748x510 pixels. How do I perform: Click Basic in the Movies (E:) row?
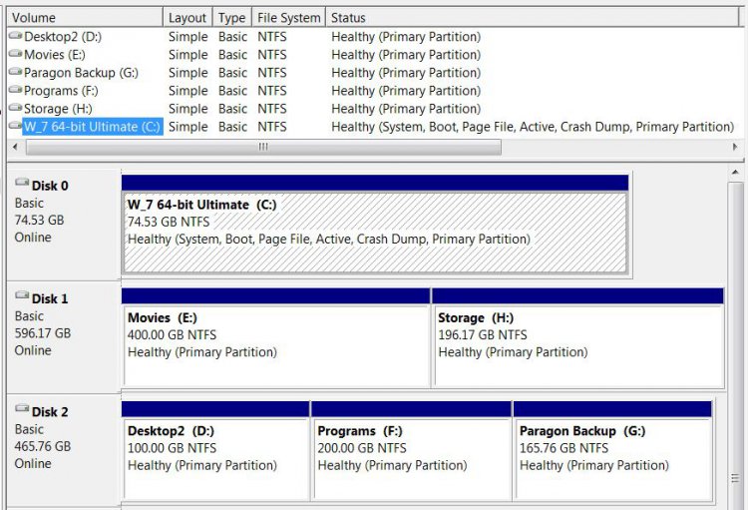232,55
